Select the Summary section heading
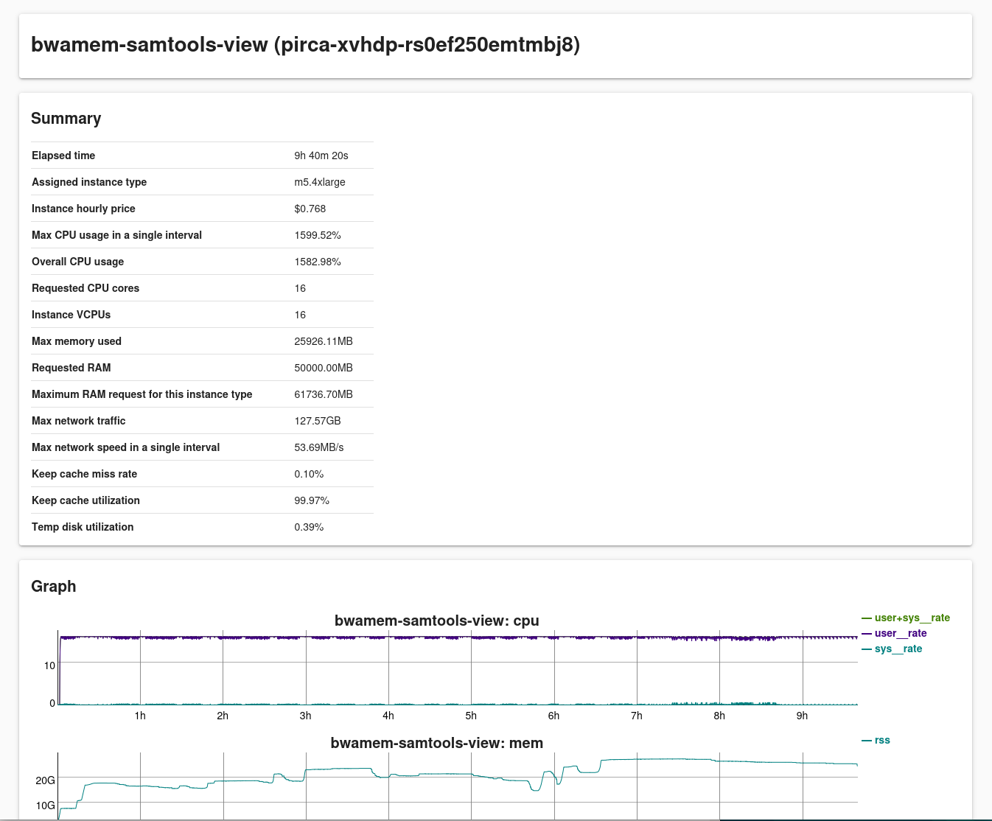Image resolution: width=992 pixels, height=821 pixels. pyautogui.click(x=66, y=119)
